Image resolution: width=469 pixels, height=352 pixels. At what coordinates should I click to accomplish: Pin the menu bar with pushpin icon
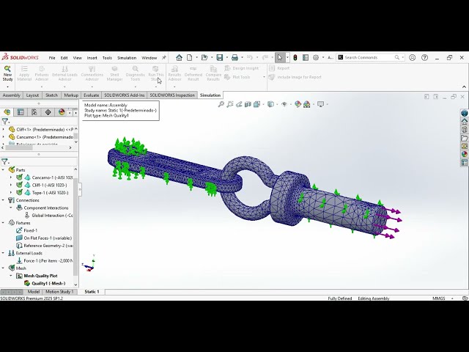(164, 57)
